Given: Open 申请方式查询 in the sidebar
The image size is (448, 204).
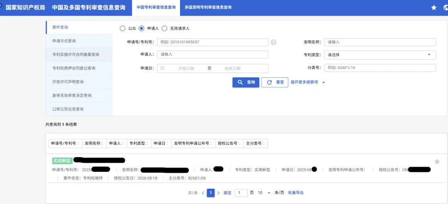Looking at the screenshot, I should pos(79,41).
